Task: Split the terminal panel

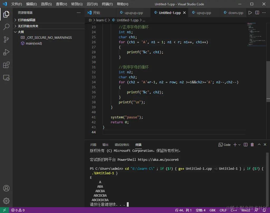Action: tap(245, 145)
